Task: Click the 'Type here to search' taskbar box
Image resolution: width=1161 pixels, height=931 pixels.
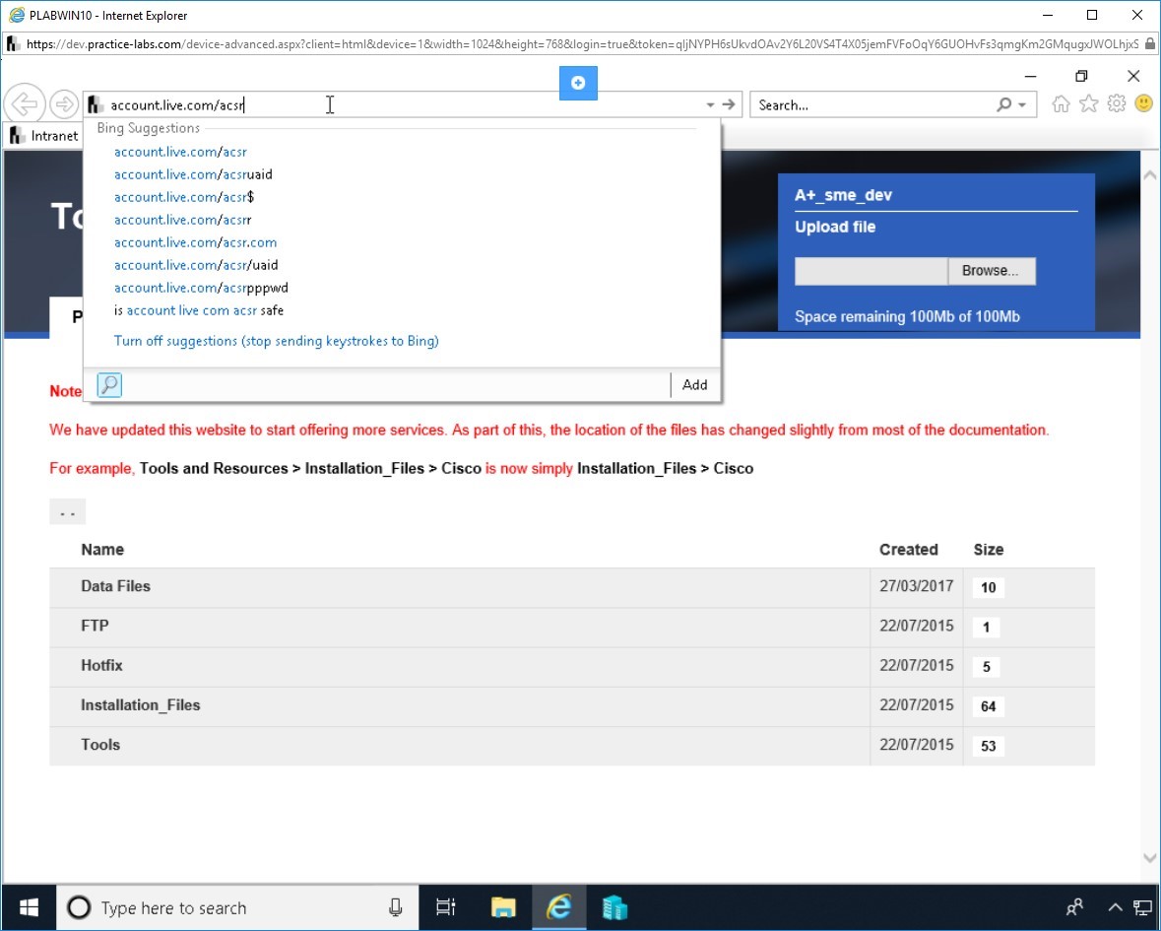Action: coord(237,907)
